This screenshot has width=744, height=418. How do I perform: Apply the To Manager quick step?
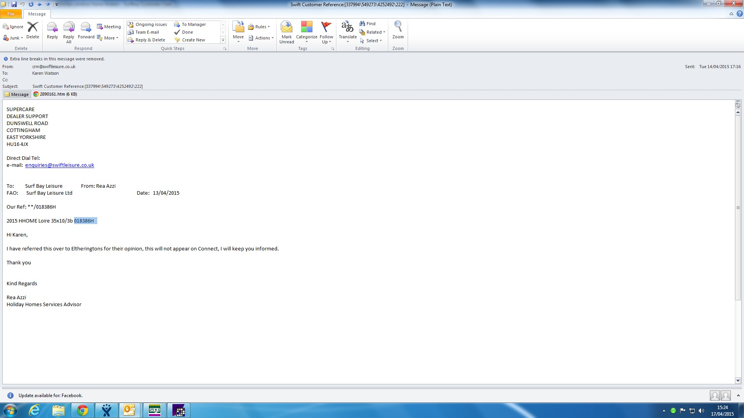pos(193,24)
